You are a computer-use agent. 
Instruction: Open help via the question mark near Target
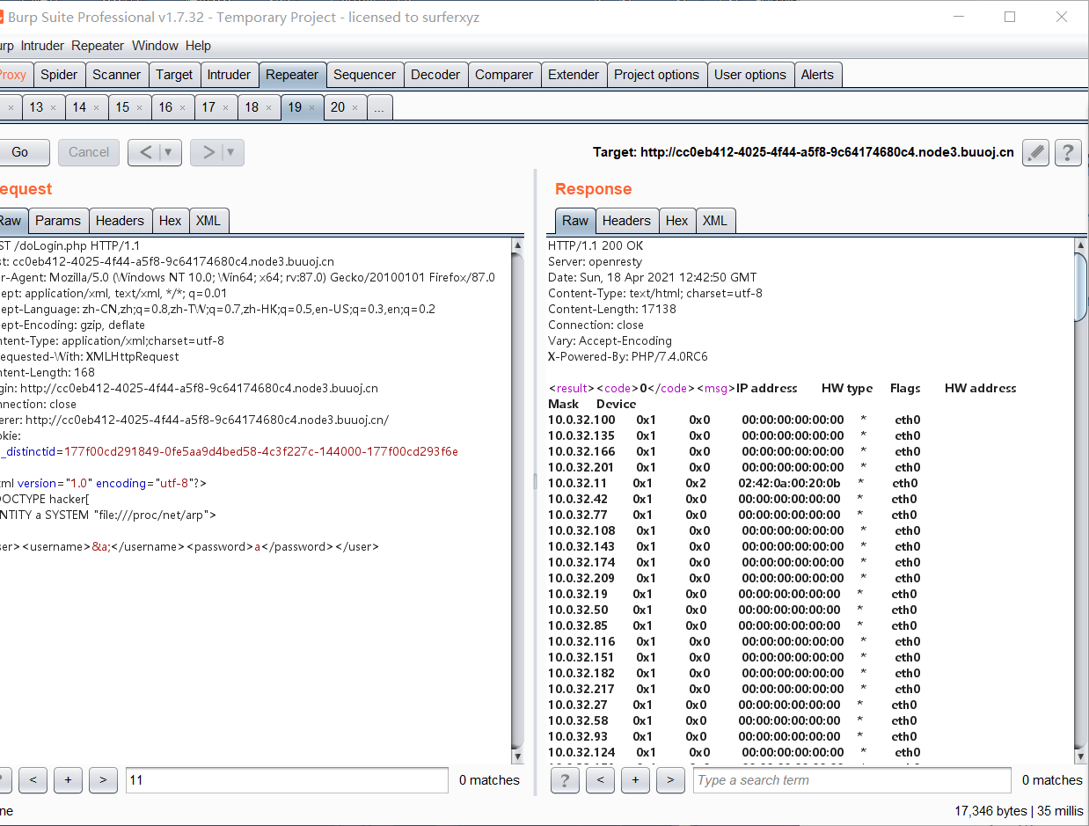[x=1068, y=152]
